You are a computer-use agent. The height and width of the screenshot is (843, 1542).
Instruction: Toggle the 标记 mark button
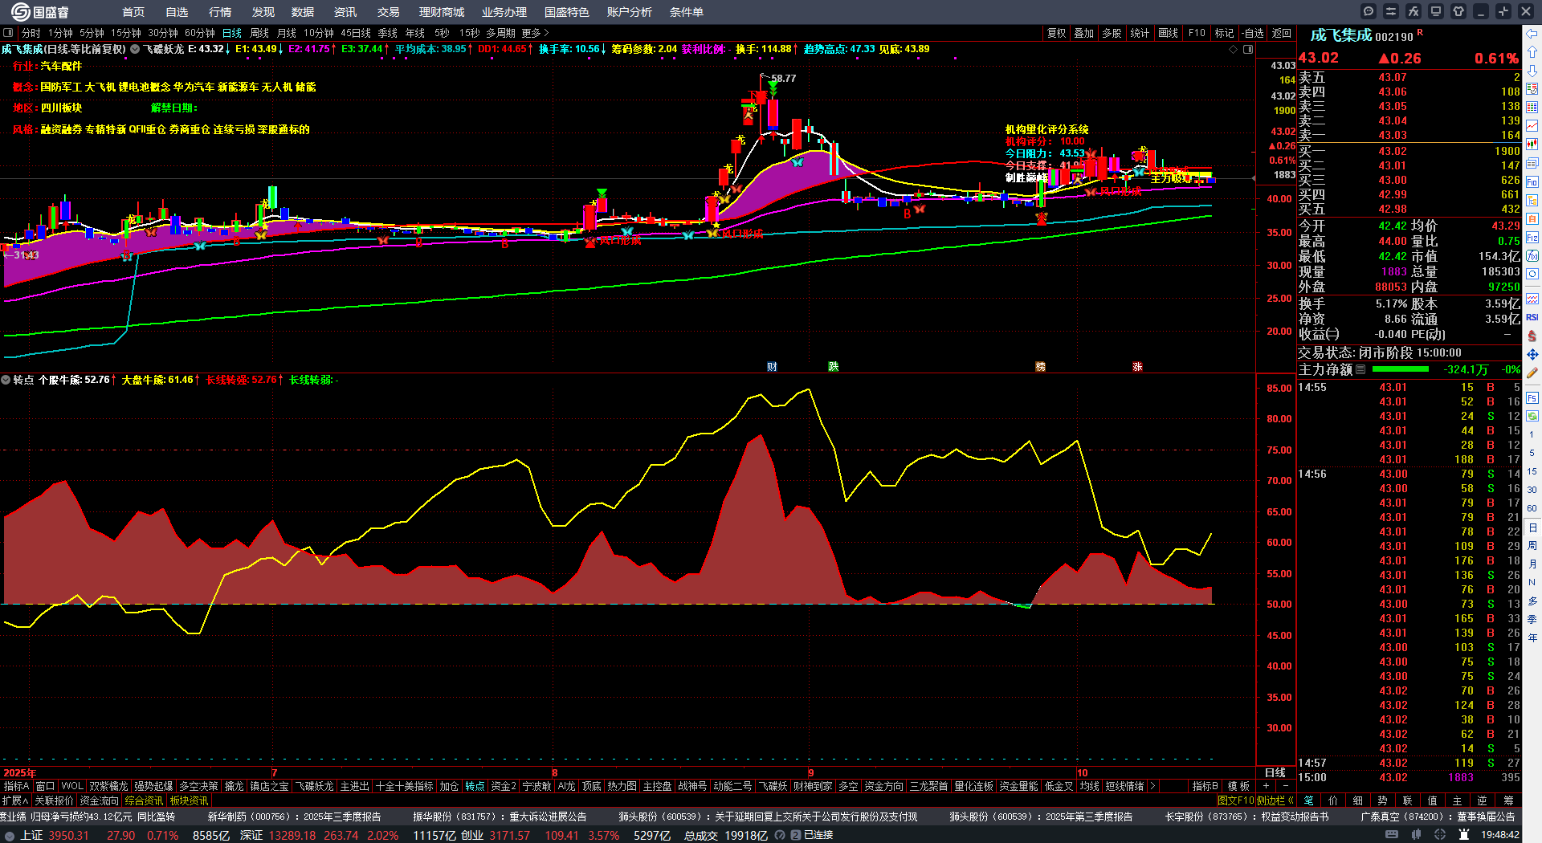[x=1224, y=33]
